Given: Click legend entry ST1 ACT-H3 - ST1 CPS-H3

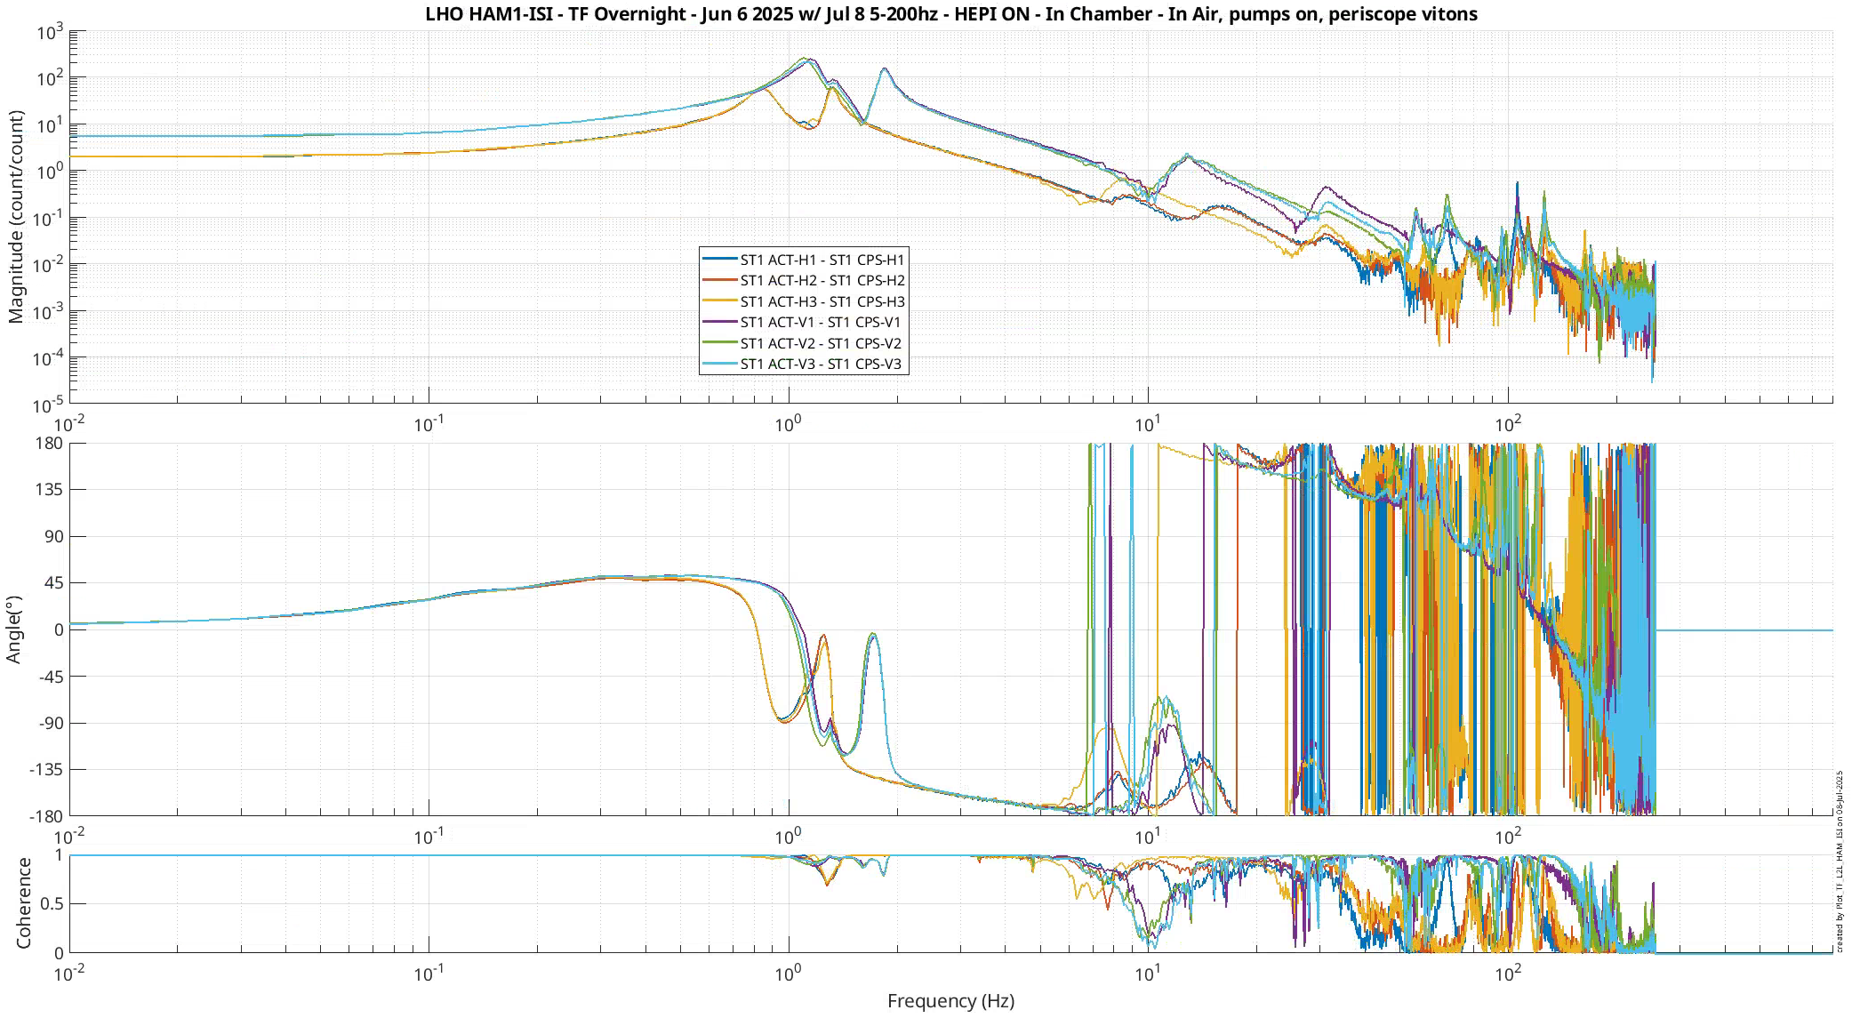Looking at the screenshot, I should (x=822, y=301).
